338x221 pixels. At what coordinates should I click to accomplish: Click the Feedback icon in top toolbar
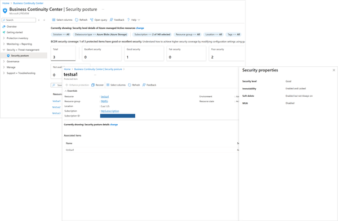tap(112, 20)
